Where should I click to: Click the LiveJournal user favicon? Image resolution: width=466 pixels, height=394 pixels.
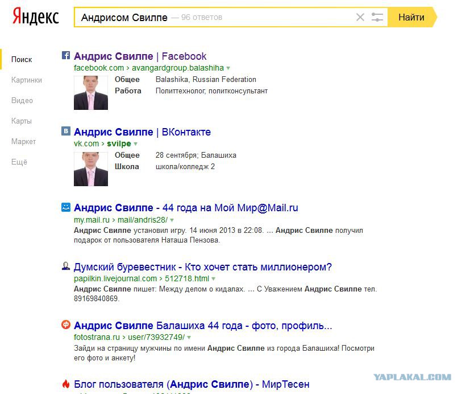click(x=66, y=266)
